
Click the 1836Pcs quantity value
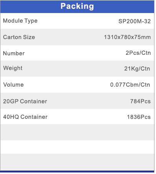click(139, 117)
